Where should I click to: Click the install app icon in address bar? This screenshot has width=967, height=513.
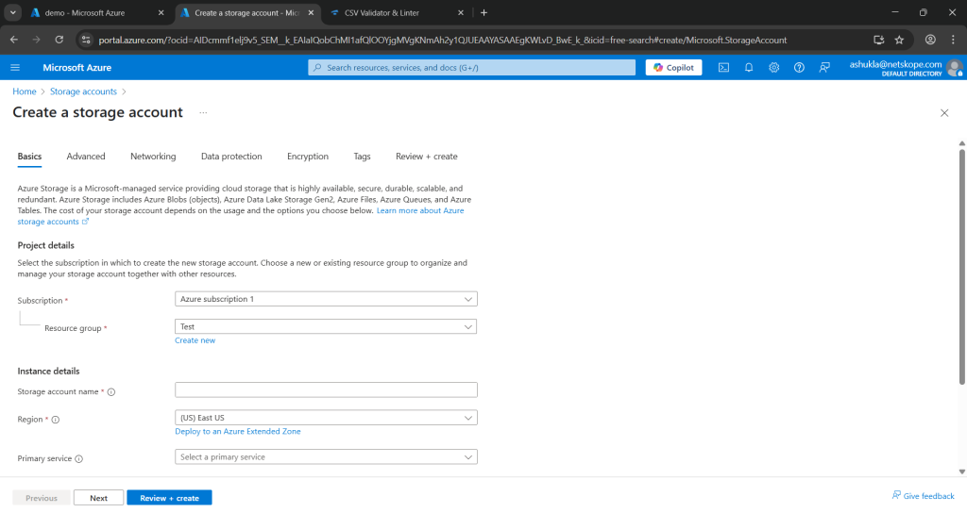click(x=879, y=40)
